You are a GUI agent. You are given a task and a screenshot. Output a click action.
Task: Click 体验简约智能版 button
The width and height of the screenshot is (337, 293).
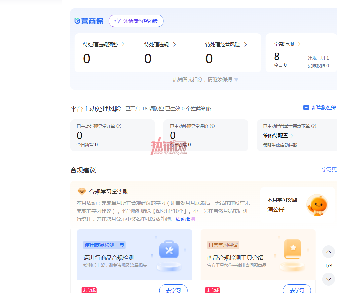click(136, 21)
